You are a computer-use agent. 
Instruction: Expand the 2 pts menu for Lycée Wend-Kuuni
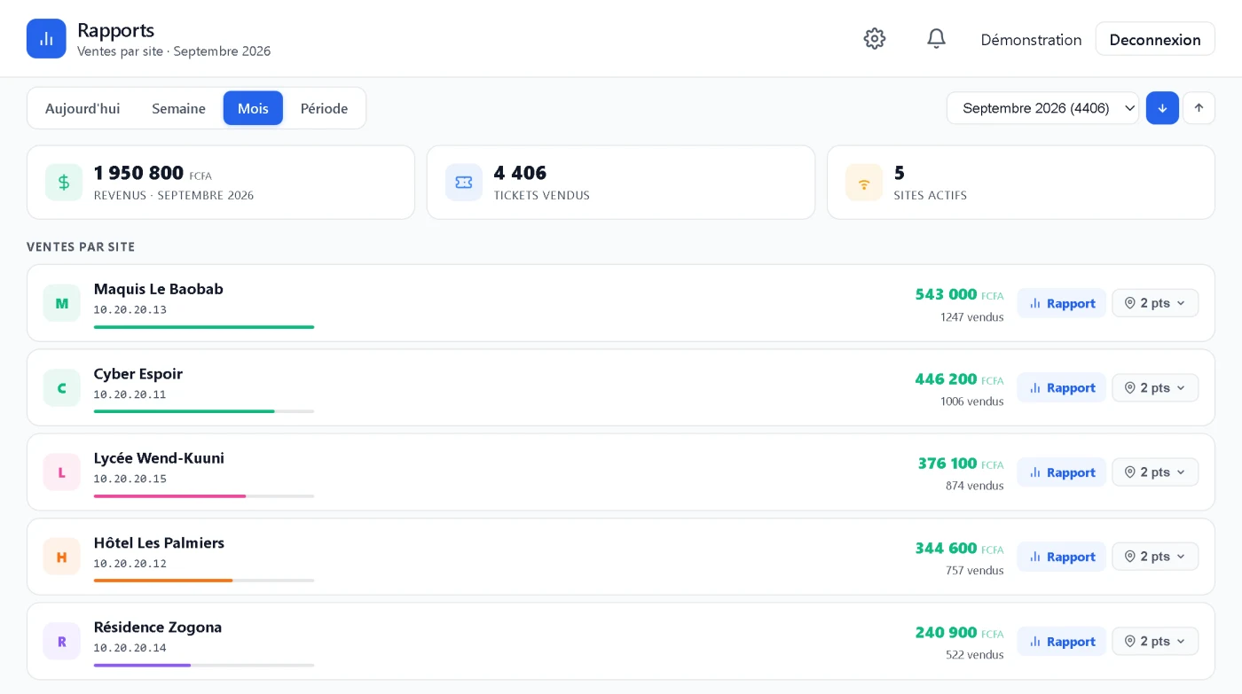tap(1155, 472)
